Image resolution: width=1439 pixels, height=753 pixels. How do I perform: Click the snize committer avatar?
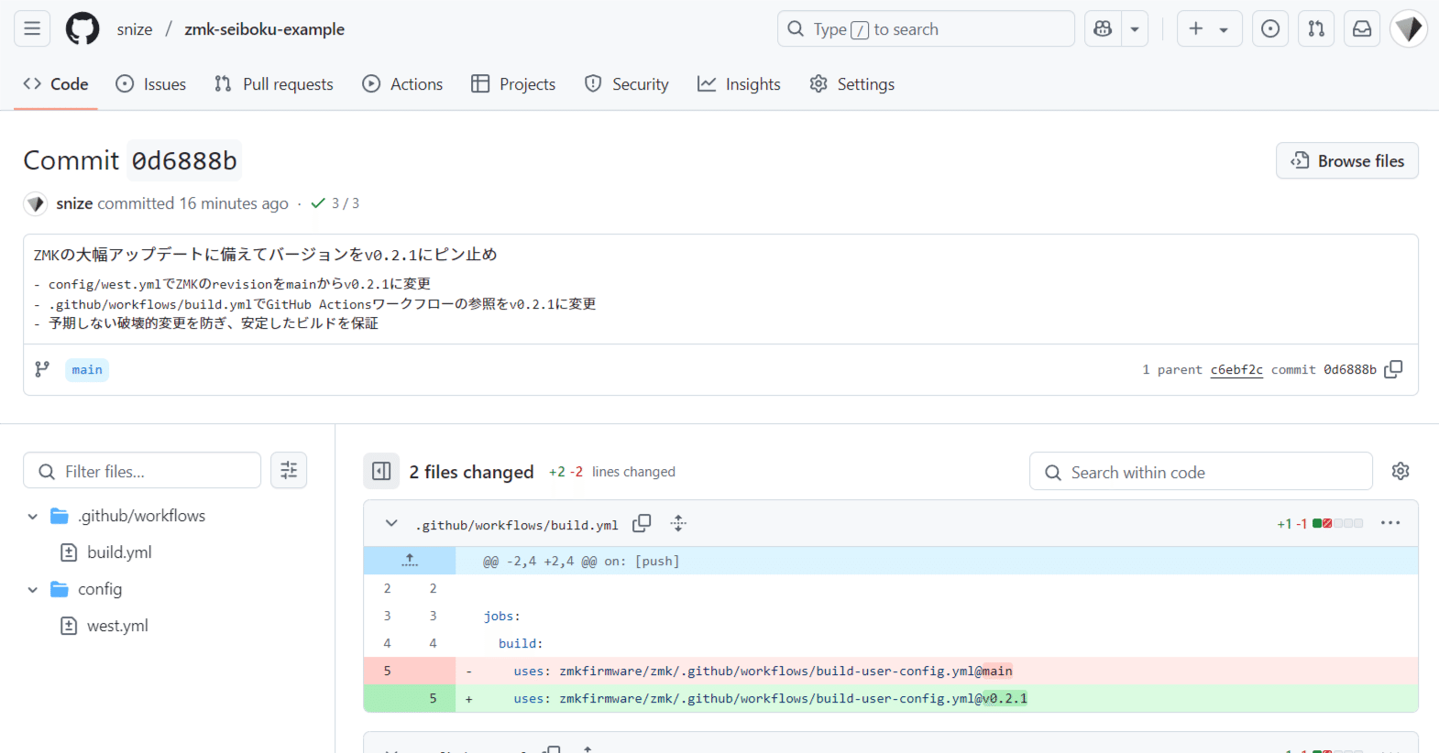[36, 203]
